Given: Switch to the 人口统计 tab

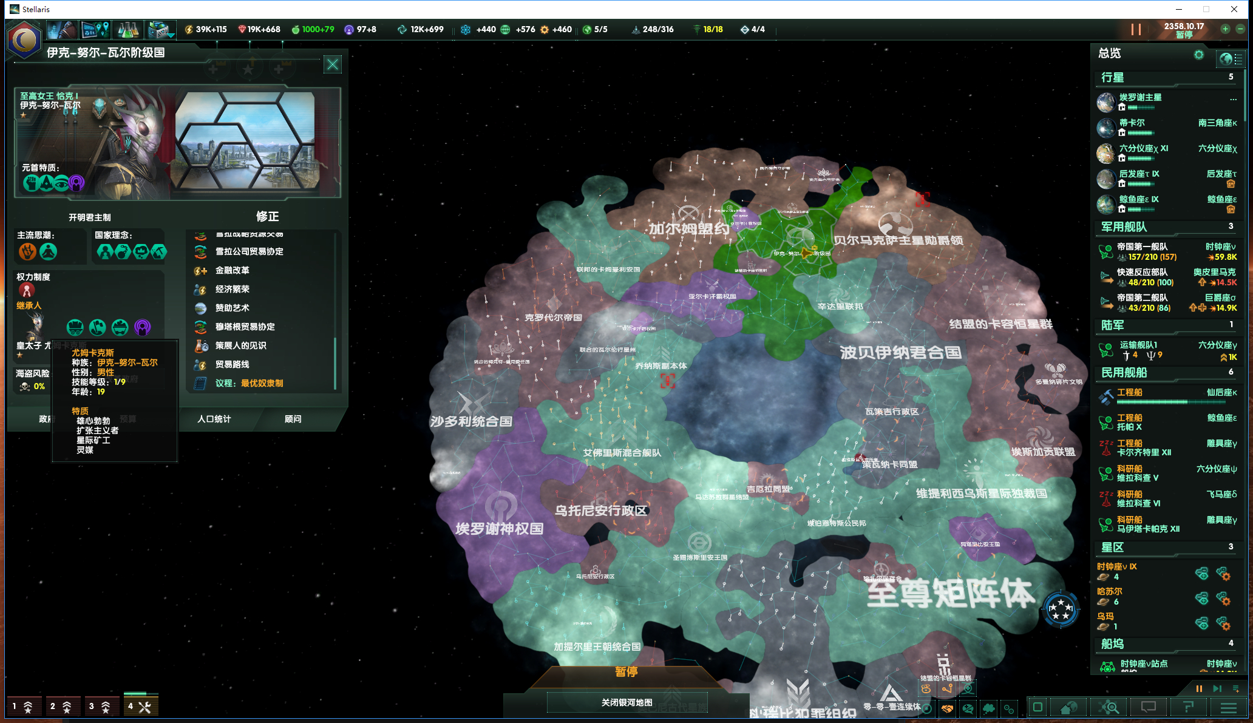Looking at the screenshot, I should pyautogui.click(x=214, y=419).
